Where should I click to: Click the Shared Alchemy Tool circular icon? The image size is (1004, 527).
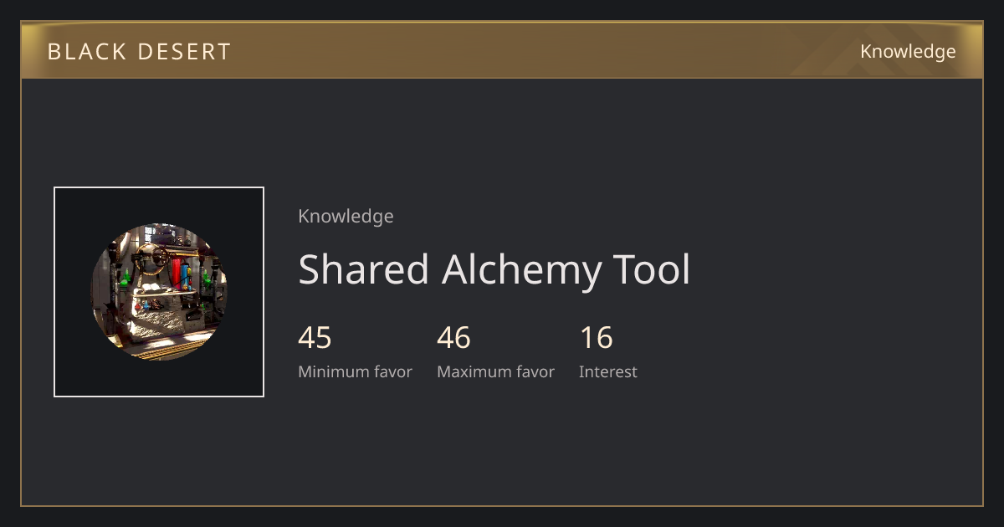tap(159, 292)
